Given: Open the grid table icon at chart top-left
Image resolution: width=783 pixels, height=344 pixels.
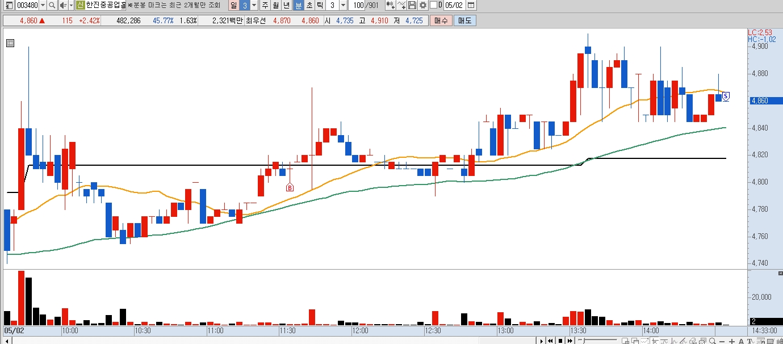Looking at the screenshot, I should (10, 42).
